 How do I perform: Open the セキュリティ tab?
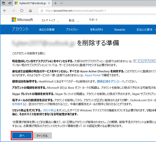coord(96,30)
